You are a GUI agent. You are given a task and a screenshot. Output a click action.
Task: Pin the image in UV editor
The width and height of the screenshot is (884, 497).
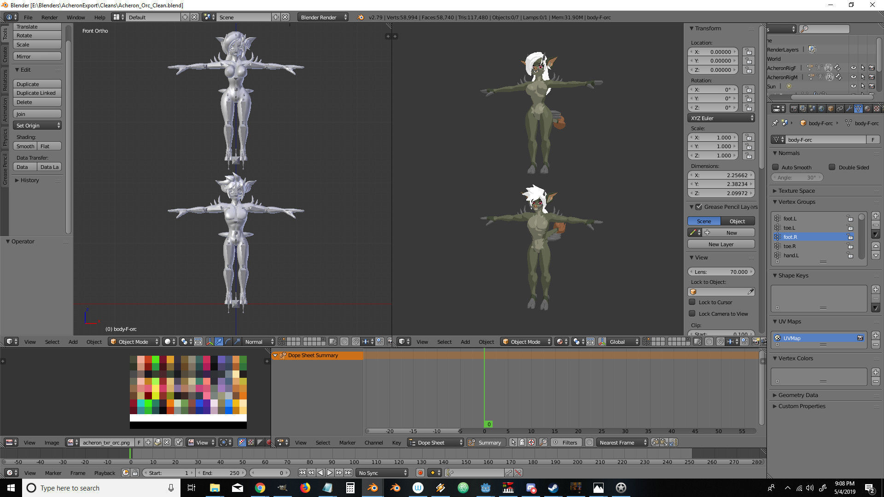pyautogui.click(x=178, y=442)
